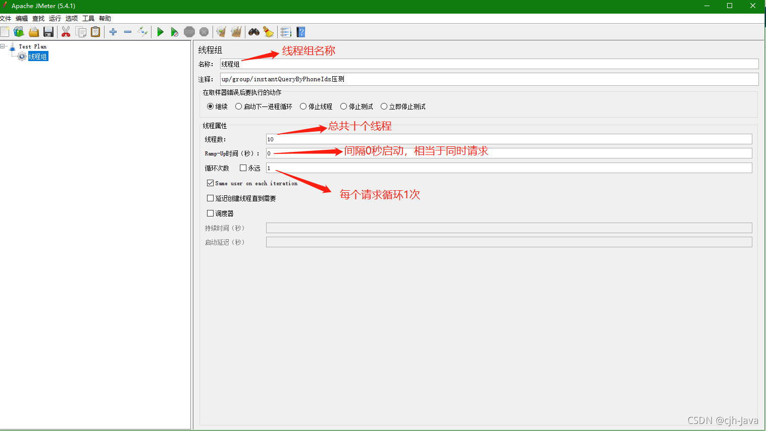Click the Copy icon in toolbar
The height and width of the screenshot is (431, 766).
81,32
